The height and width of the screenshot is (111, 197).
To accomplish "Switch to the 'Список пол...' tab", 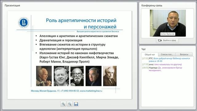I will pos(167,54).
